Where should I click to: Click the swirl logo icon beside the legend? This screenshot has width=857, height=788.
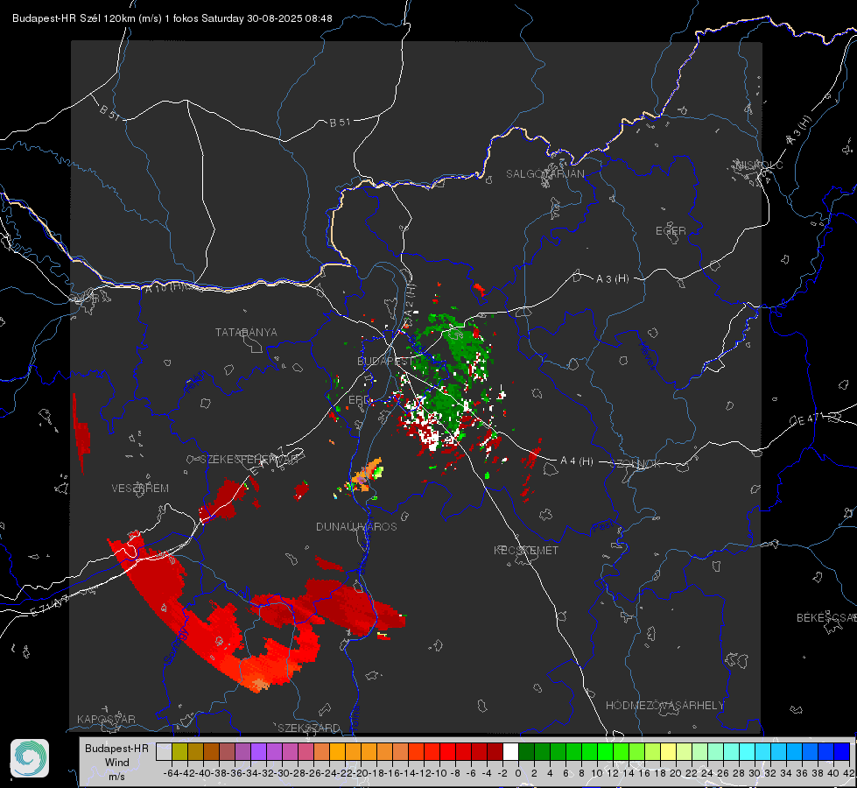30,758
